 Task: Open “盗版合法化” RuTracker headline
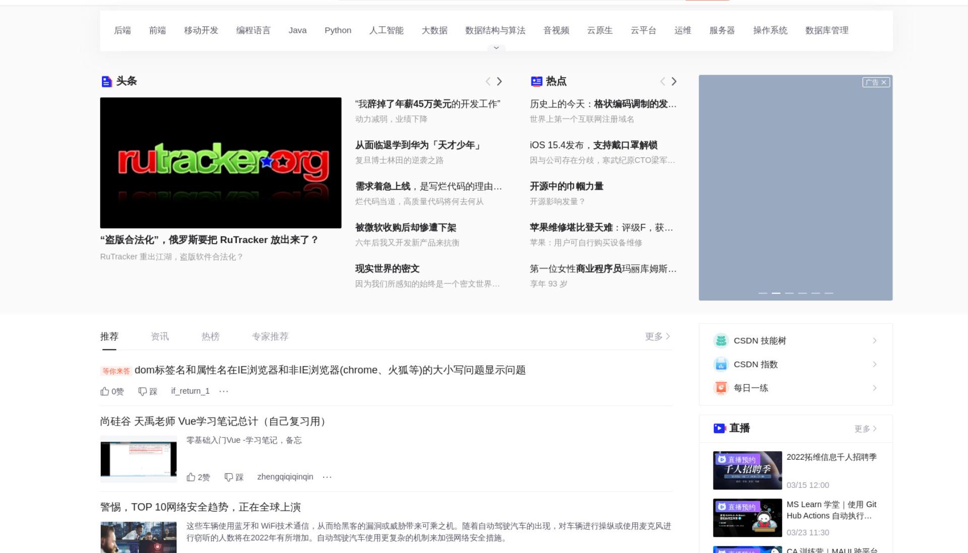209,240
